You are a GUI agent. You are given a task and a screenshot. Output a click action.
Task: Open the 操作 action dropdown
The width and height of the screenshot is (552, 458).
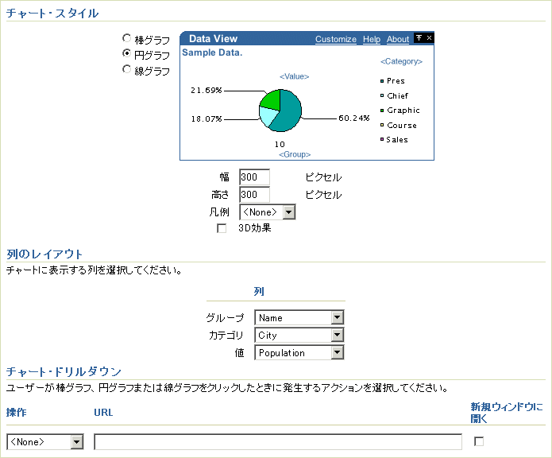(x=45, y=442)
